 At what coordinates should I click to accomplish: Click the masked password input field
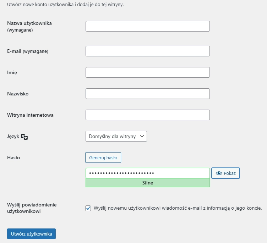[147, 173]
